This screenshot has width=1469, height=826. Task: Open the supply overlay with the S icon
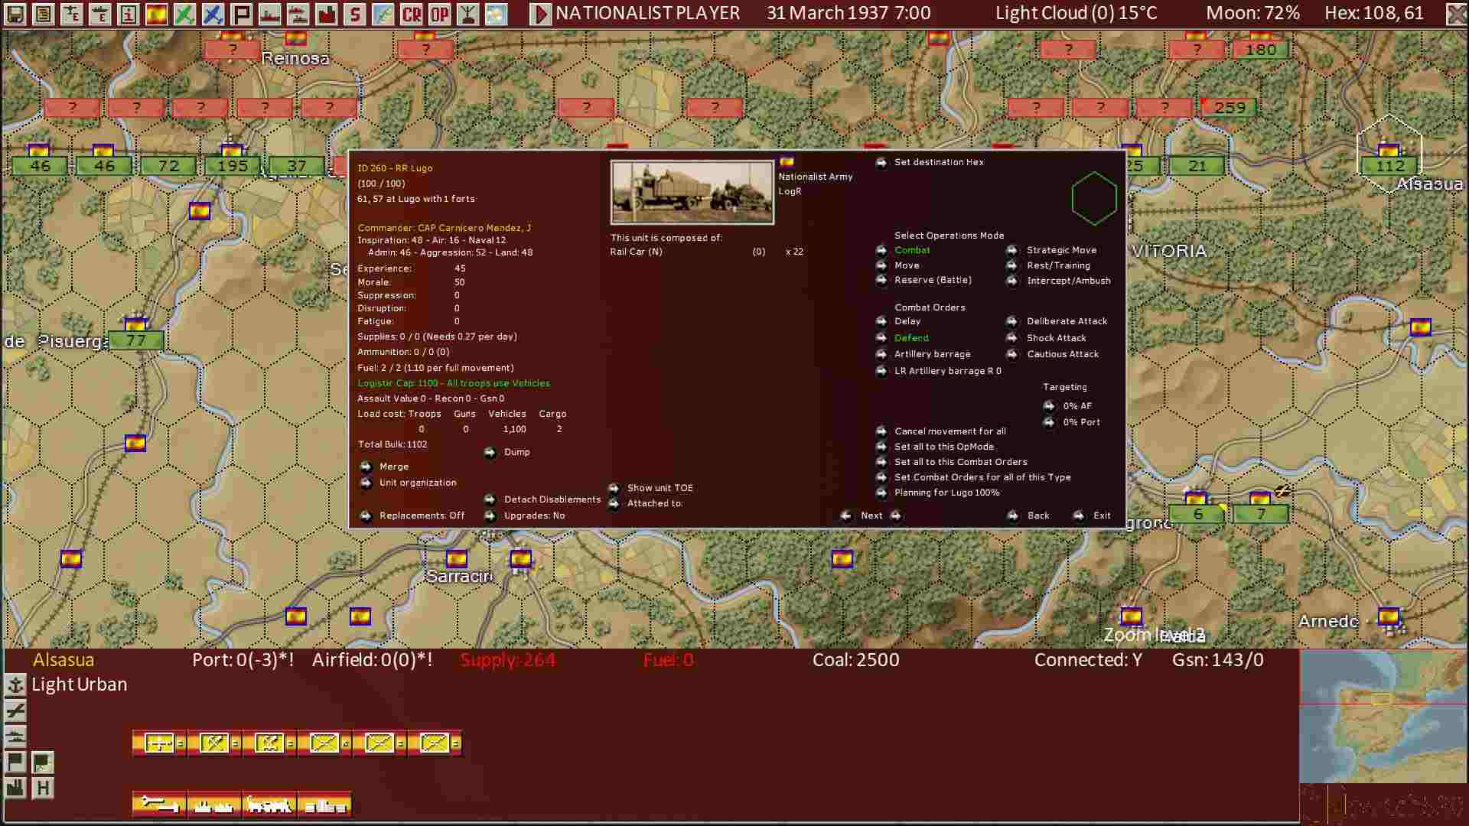(x=353, y=13)
